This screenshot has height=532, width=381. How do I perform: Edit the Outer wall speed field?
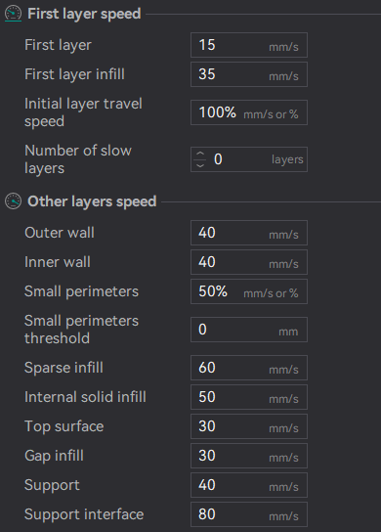point(249,233)
